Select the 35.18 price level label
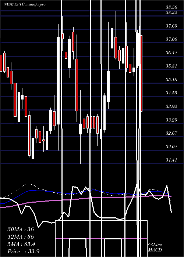The image size is (184, 257). tap(171, 80)
